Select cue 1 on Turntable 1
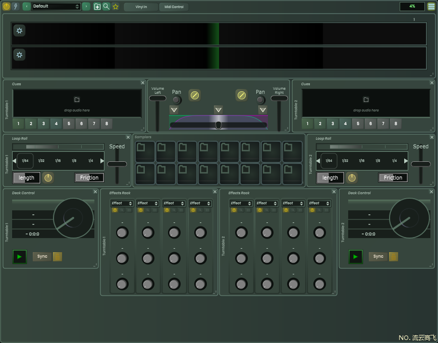Viewport: 438px width, 343px height. tap(18, 124)
